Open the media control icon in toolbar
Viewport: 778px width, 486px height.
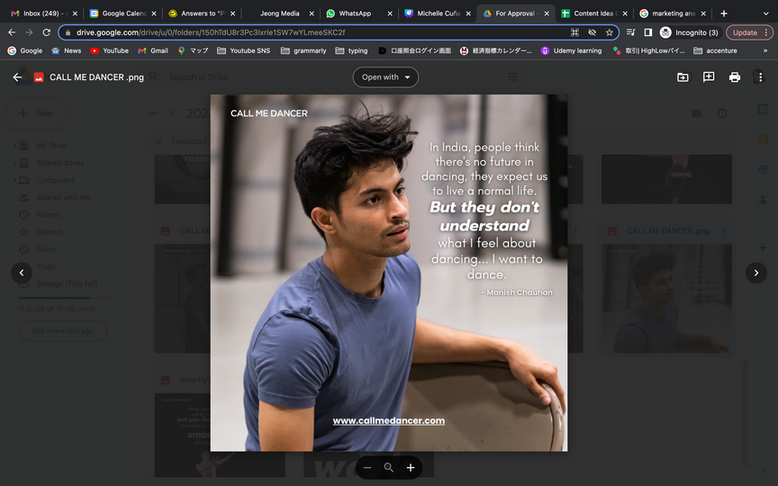click(x=630, y=32)
